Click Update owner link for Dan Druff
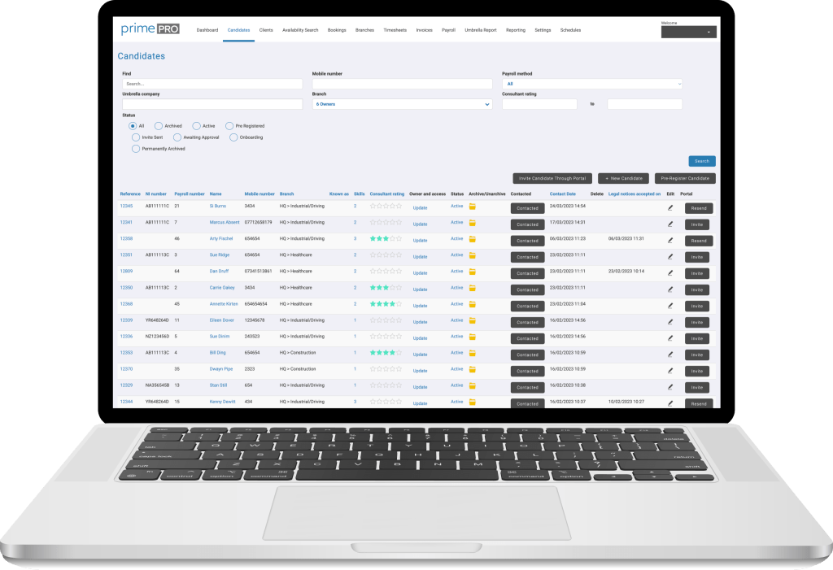This screenshot has width=833, height=570. [x=421, y=273]
